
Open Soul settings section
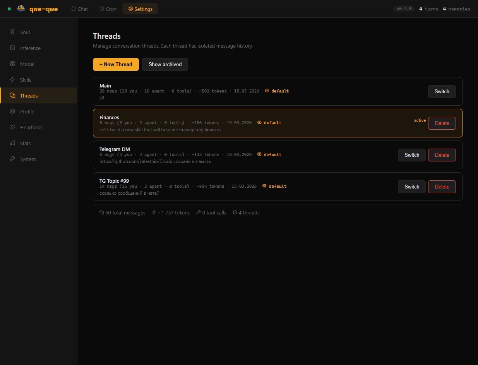39,32
